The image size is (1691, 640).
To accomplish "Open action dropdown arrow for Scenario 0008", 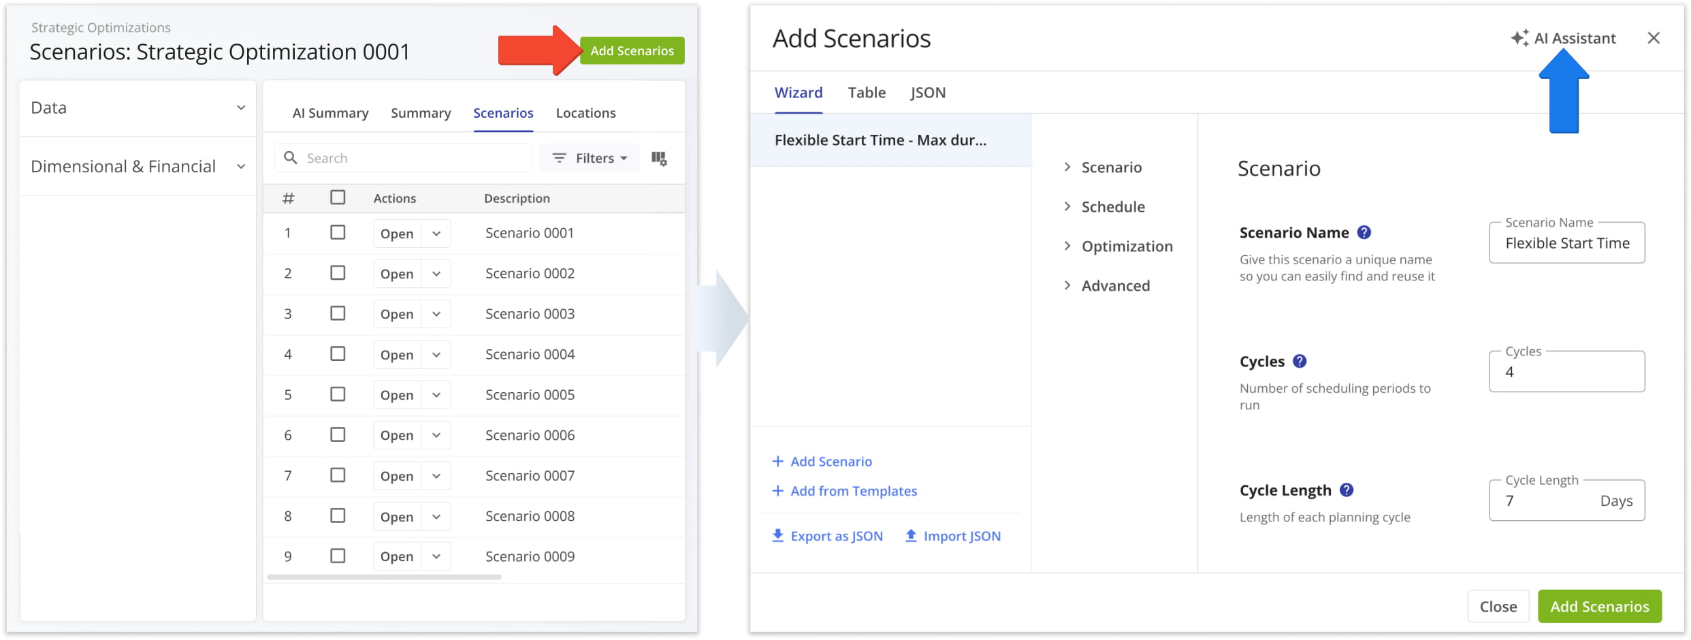I will 436,517.
